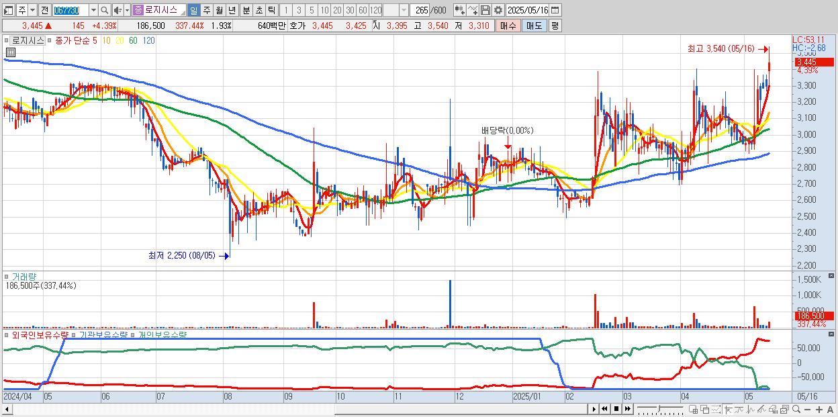Click the 개인보유수량 indicator label
The width and height of the screenshot is (838, 417).
click(x=162, y=334)
